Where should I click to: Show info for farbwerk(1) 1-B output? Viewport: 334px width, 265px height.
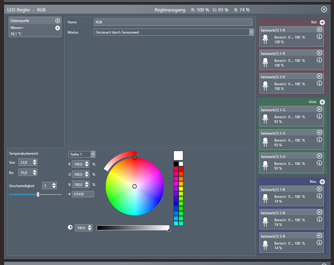[319, 196]
